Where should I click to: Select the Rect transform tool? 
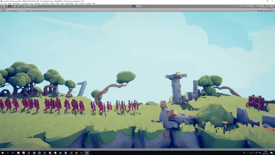(x=16, y=6)
